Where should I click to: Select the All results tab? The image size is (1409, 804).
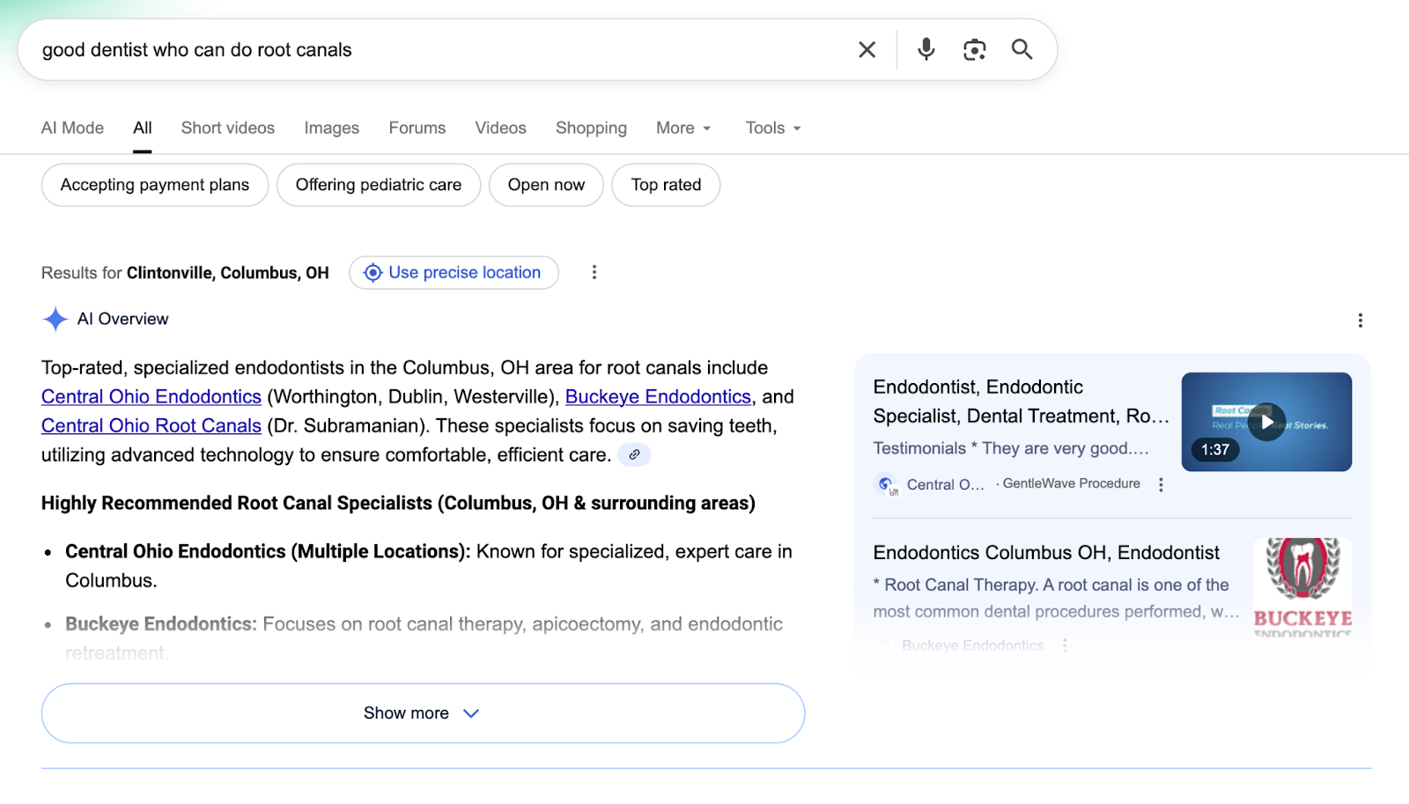point(143,129)
